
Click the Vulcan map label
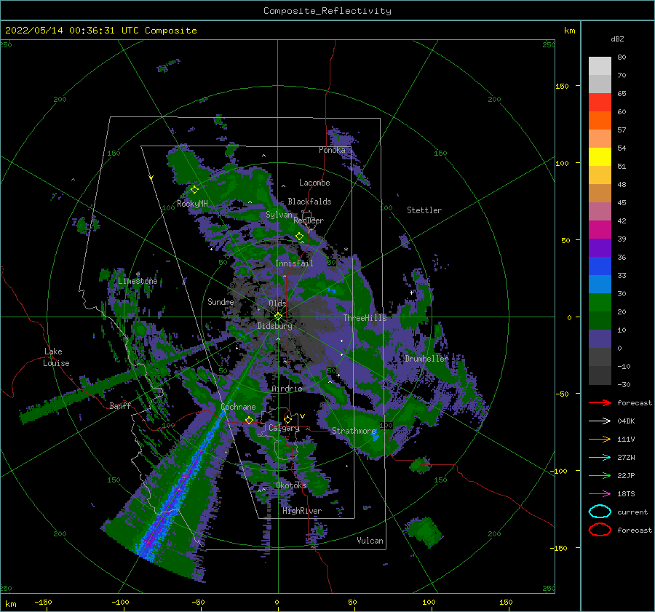(x=370, y=541)
